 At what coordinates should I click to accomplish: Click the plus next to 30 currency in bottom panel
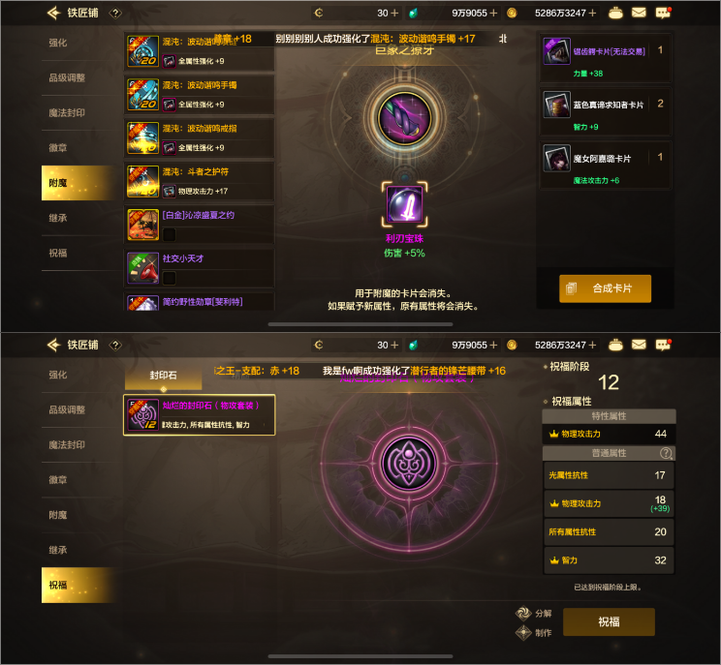[394, 345]
